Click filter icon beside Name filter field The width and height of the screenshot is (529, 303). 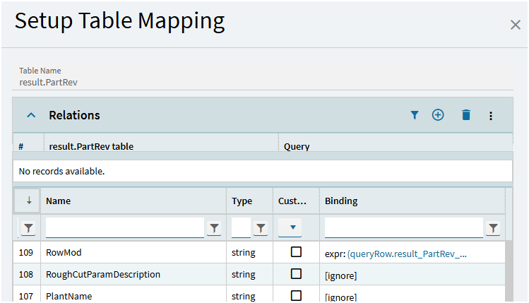click(x=215, y=227)
